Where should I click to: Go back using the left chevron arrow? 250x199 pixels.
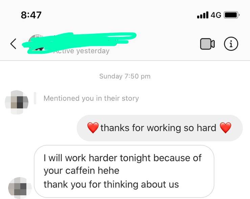[x=13, y=44]
